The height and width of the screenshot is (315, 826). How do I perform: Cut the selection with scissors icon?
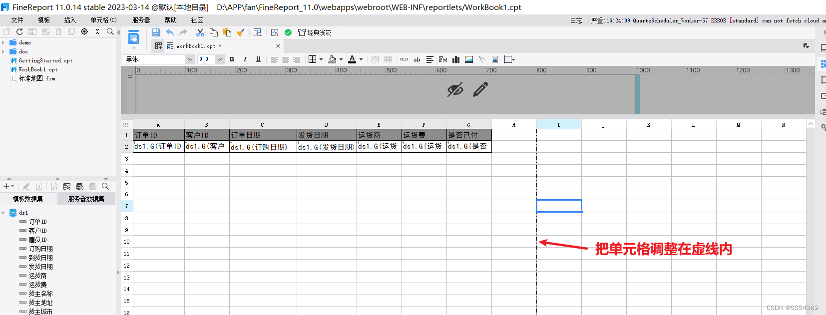click(x=200, y=32)
